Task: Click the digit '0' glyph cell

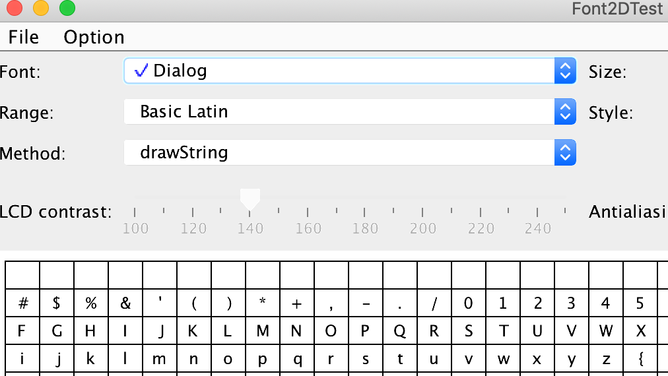Action: click(x=469, y=304)
